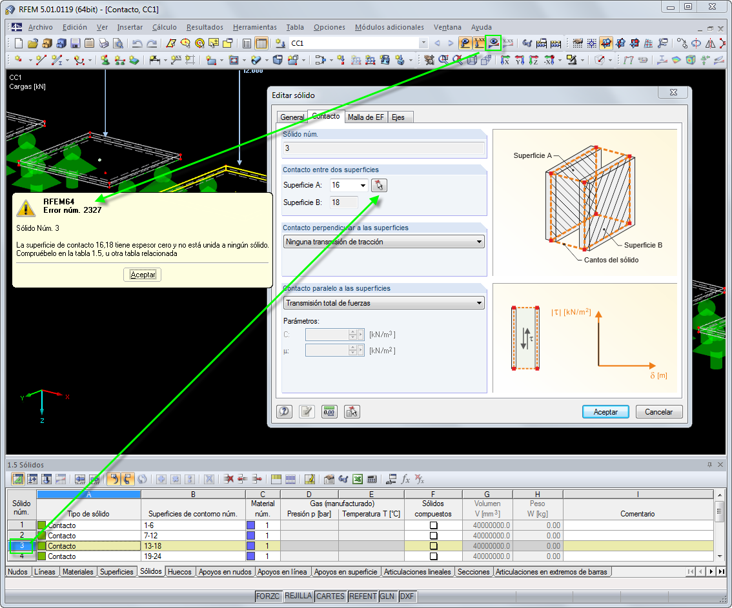Undo the last action in main toolbar
Screen dimensions: 732x608
(137, 43)
